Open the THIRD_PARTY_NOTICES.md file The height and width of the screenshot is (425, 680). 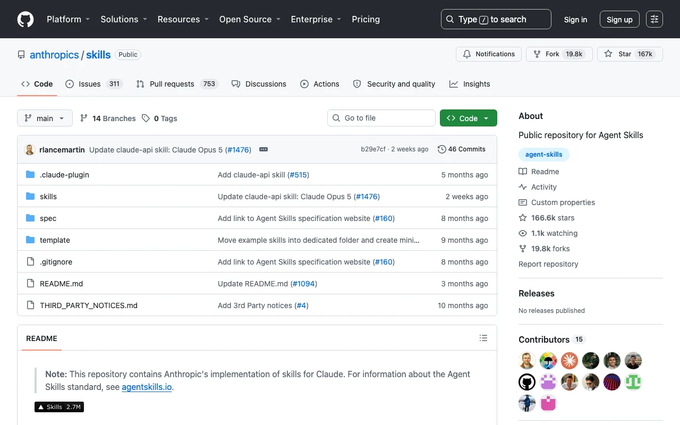[x=89, y=305]
